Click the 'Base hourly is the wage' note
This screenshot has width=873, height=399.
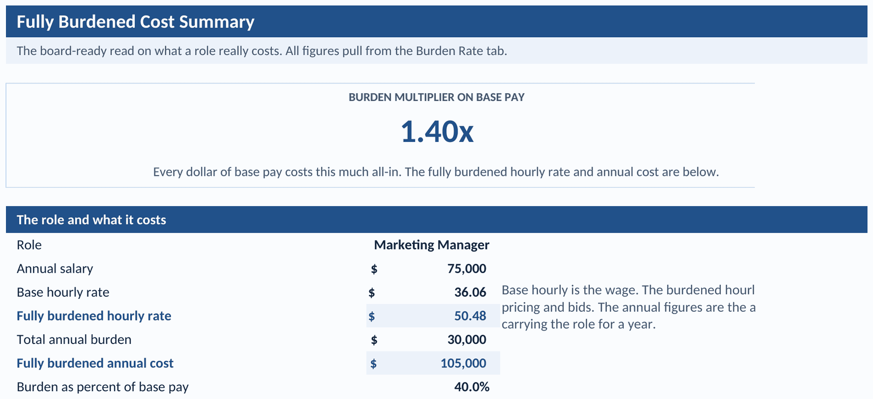628,307
